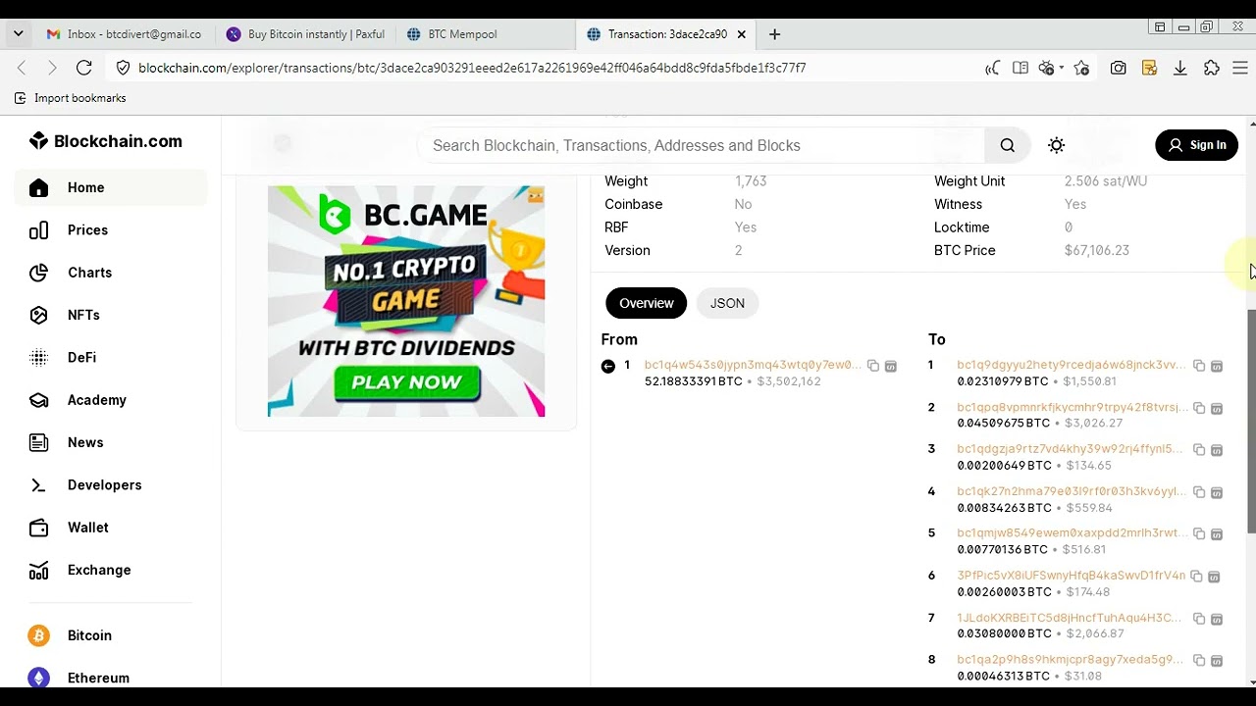The width and height of the screenshot is (1256, 706).
Task: Open output address 3PfPic5vX8iUFSwny link
Action: click(x=1071, y=576)
